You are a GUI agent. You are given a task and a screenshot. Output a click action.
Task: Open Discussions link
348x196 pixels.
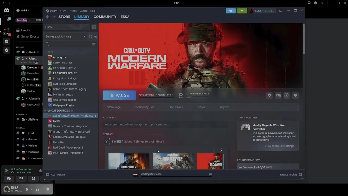[175, 107]
